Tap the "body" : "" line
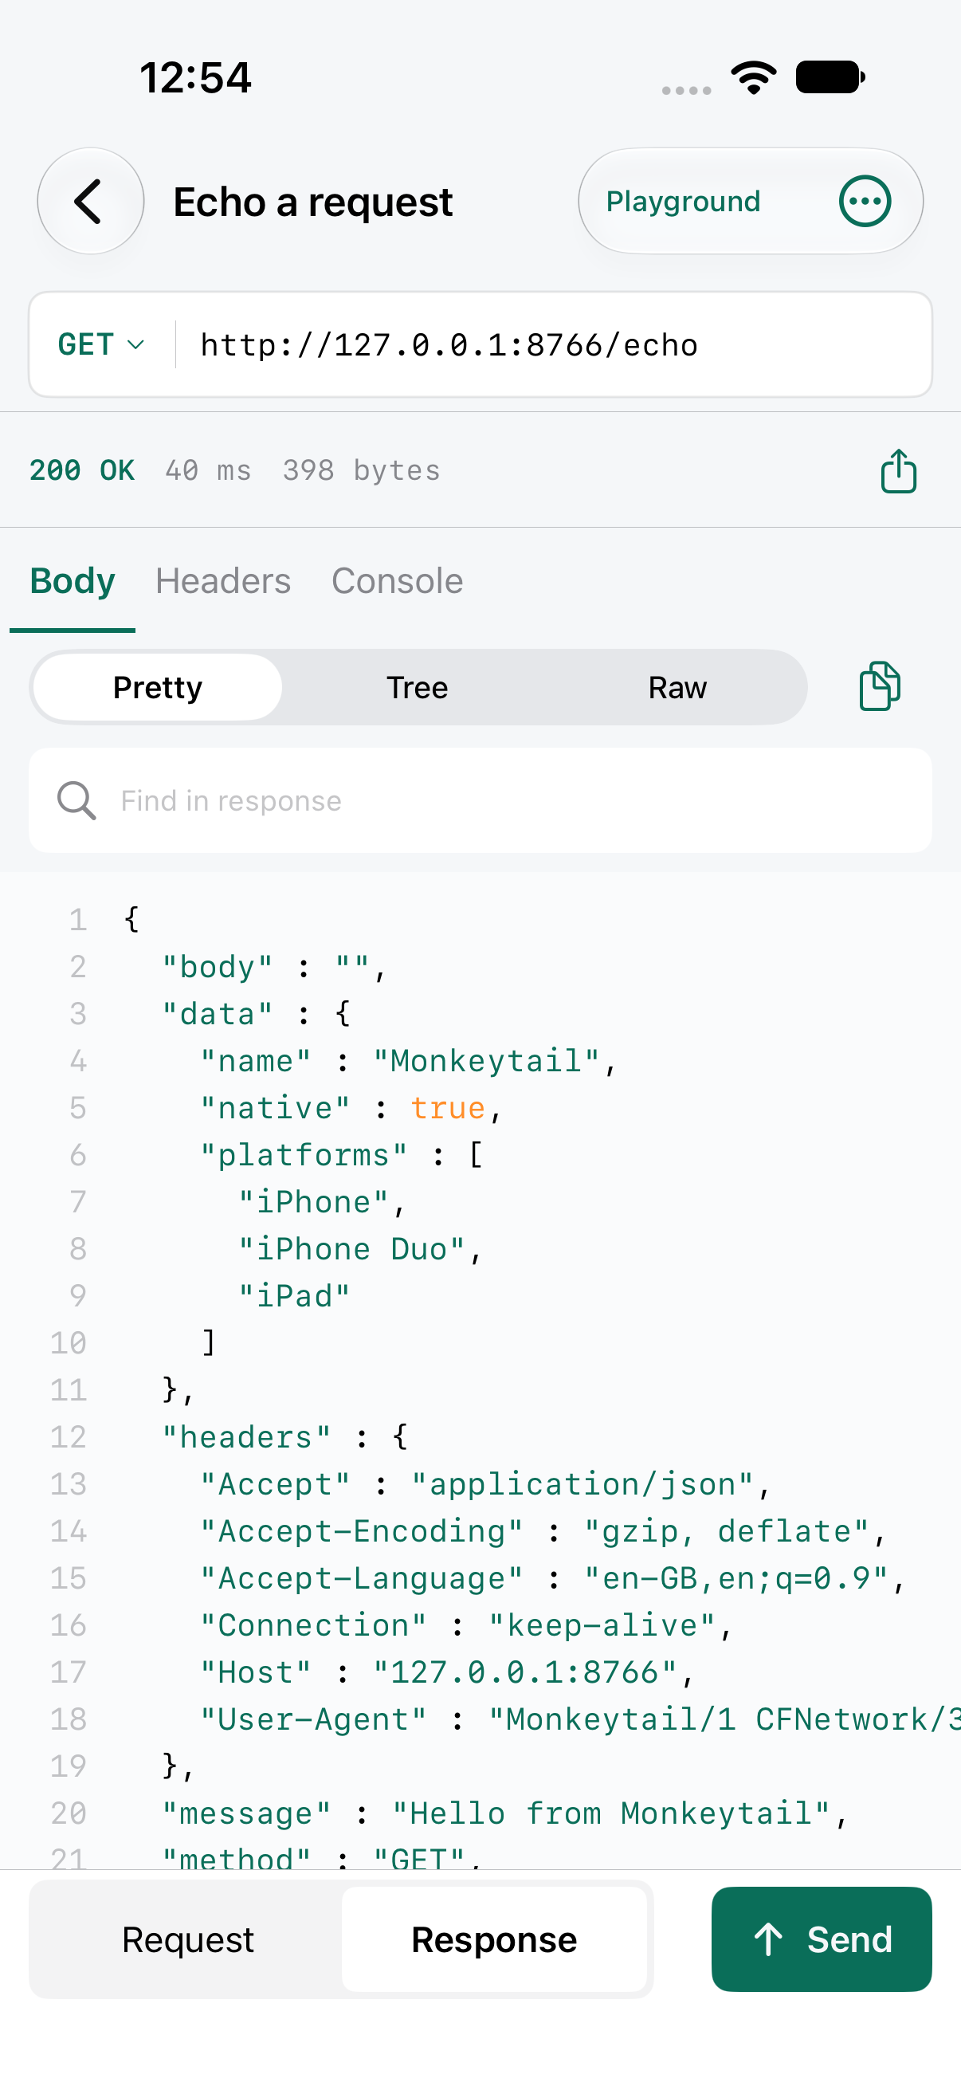 click(x=274, y=967)
